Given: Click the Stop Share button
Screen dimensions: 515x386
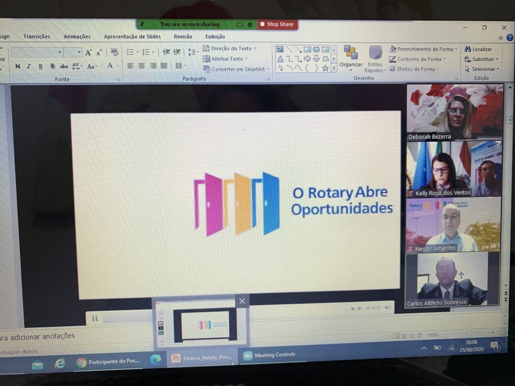Looking at the screenshot, I should [x=277, y=24].
